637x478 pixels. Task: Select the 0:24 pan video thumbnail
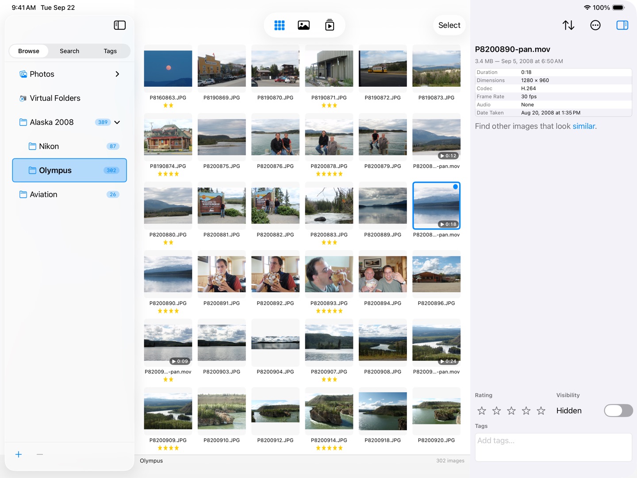point(436,343)
